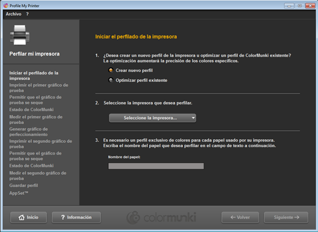Click the Profile My Printer title bar icon

tap(6, 5)
